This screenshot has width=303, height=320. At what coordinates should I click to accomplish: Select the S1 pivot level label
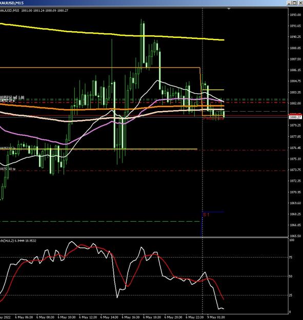click(x=206, y=215)
